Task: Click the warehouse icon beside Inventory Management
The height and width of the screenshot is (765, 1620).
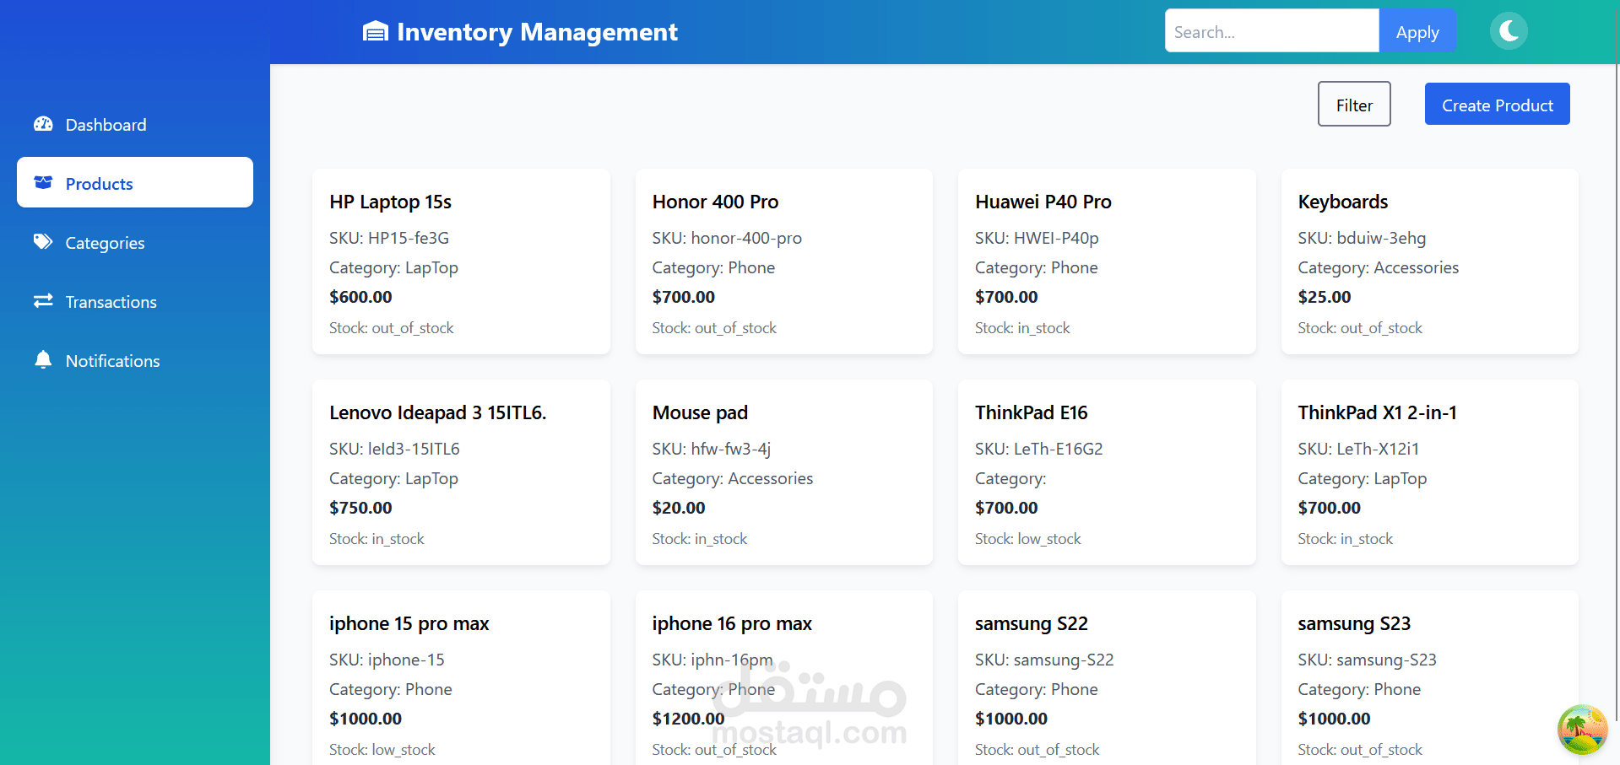Action: pyautogui.click(x=376, y=32)
